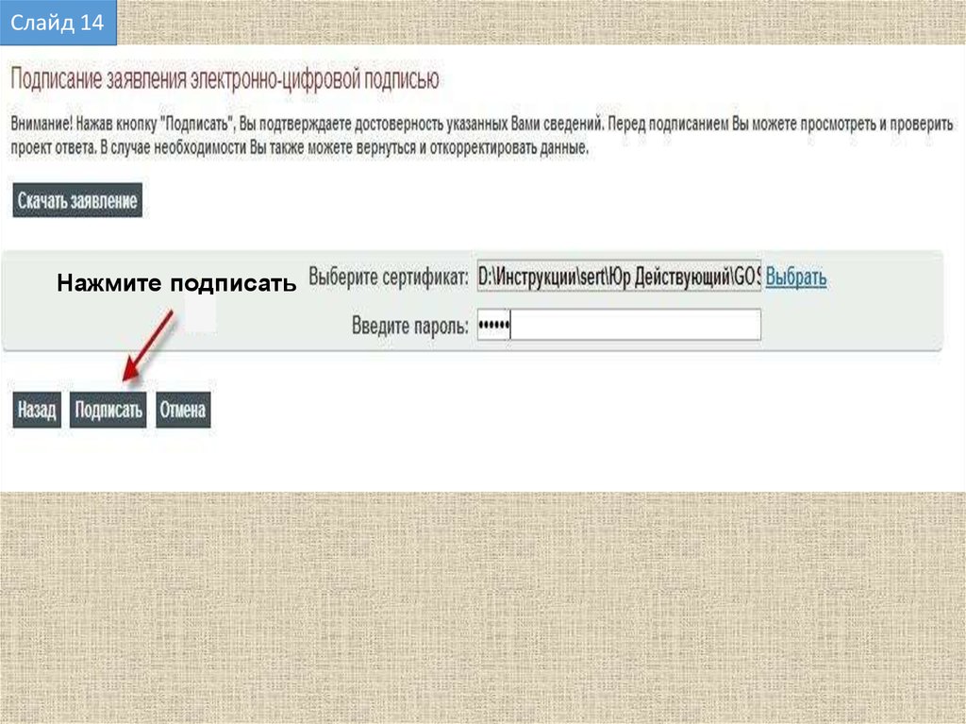Click the Выберите сертификат label
The image size is (966, 724).
(x=389, y=278)
